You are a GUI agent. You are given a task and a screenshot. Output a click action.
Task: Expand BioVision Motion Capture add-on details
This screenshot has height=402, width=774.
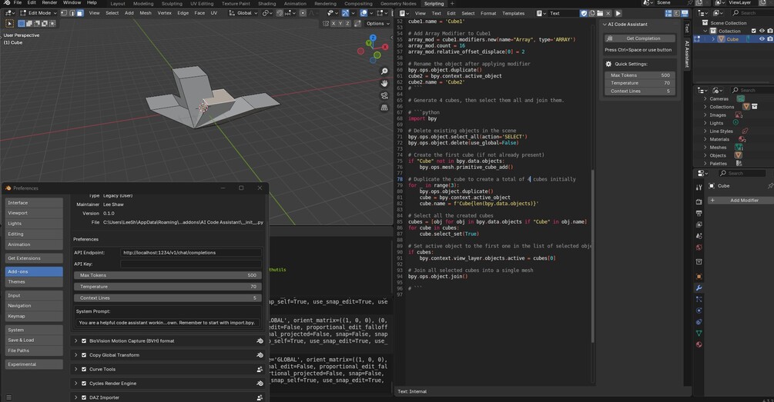coord(76,341)
